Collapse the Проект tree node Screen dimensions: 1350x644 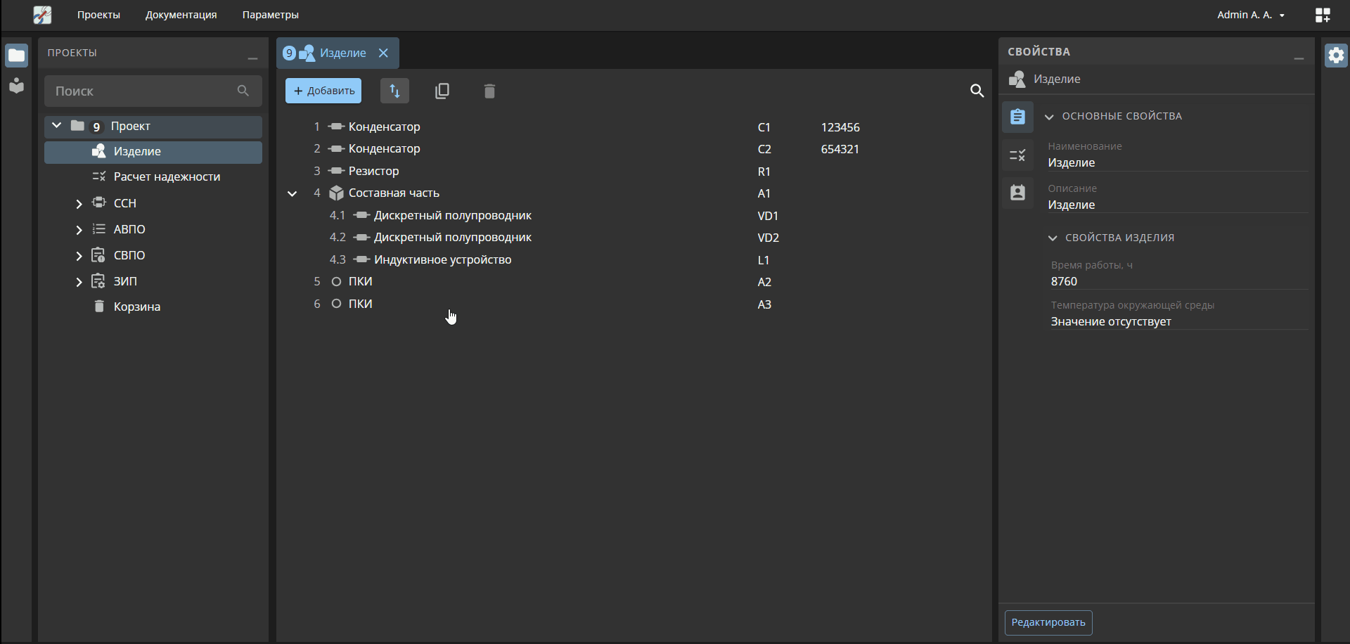pos(57,126)
